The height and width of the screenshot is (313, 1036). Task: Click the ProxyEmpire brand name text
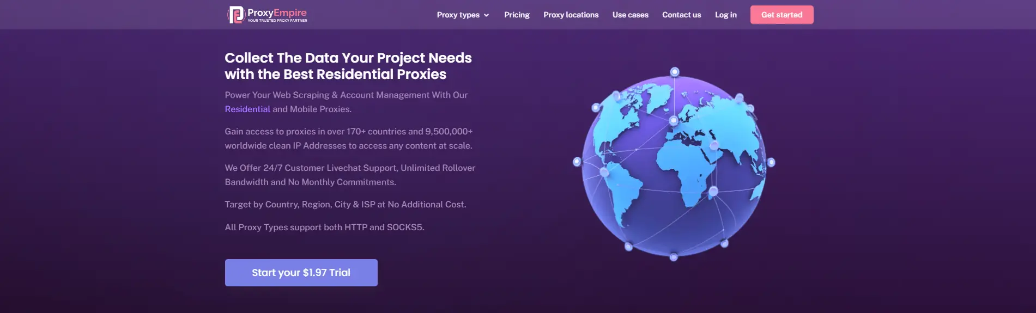277,13
